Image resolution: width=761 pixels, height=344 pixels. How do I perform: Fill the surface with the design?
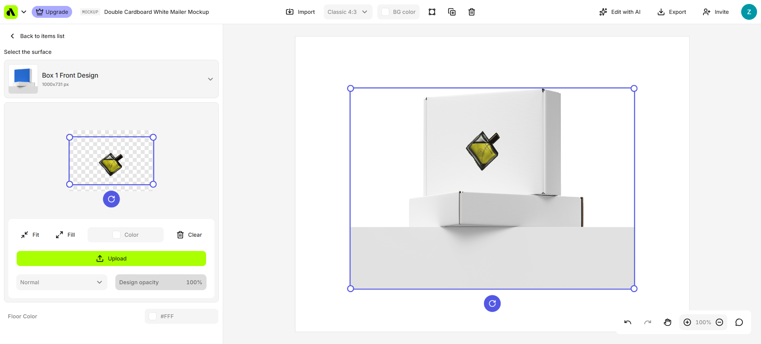point(65,235)
